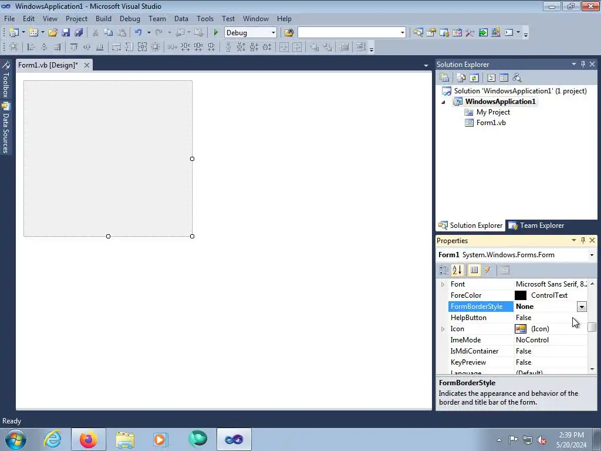Open the Debug configuration dropdown
Viewport: 601px width, 451px height.
tap(274, 33)
